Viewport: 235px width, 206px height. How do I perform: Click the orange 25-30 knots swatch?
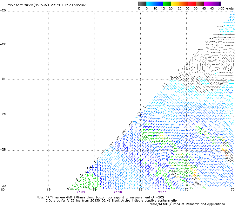184,4
